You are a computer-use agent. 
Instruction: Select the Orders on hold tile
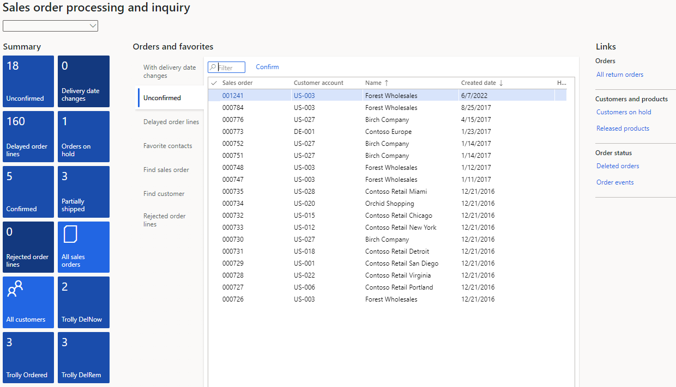83,136
